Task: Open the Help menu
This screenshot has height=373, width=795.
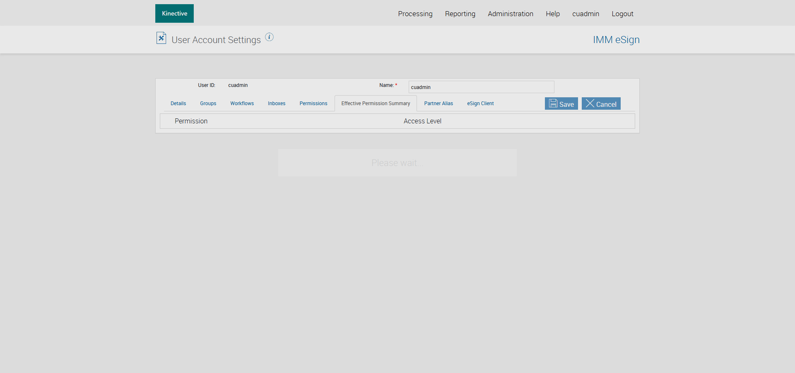Action: tap(553, 14)
